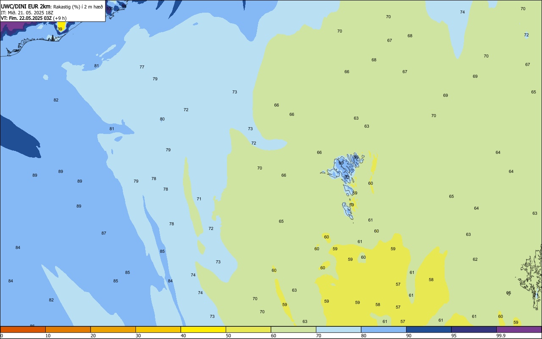Select the medium blue 80–90 legend swatch
The width and height of the screenshot is (542, 339).
pos(384,329)
